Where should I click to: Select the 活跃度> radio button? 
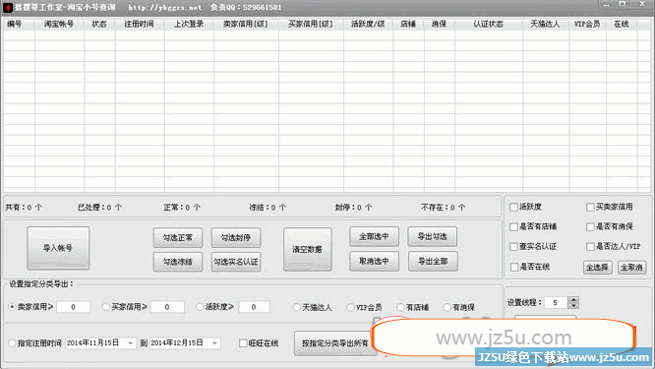point(200,307)
